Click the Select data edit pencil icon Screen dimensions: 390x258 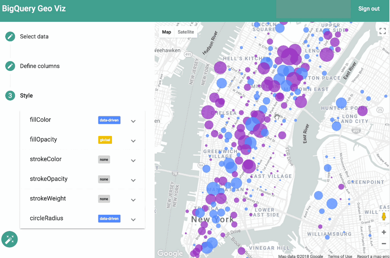(10, 36)
